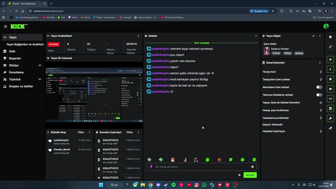Viewport: 336px width, 189px height.
Task: Open Yapay Zeka ile Sohbet Denetimi external link
Action: [321, 103]
